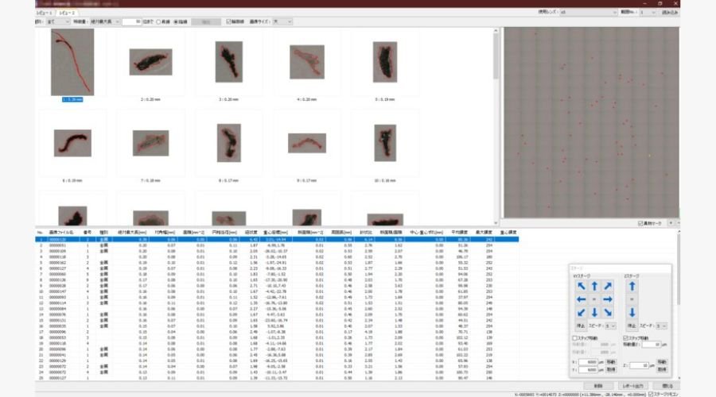
Task: Toggle the stage remote control checkbox in the status bar
Action: [651, 395]
